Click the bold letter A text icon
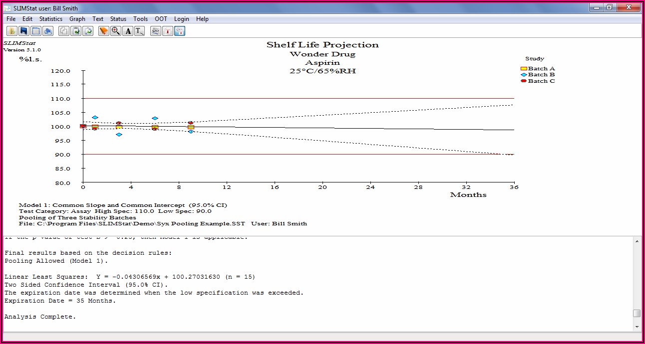The height and width of the screenshot is (344, 645). (128, 31)
